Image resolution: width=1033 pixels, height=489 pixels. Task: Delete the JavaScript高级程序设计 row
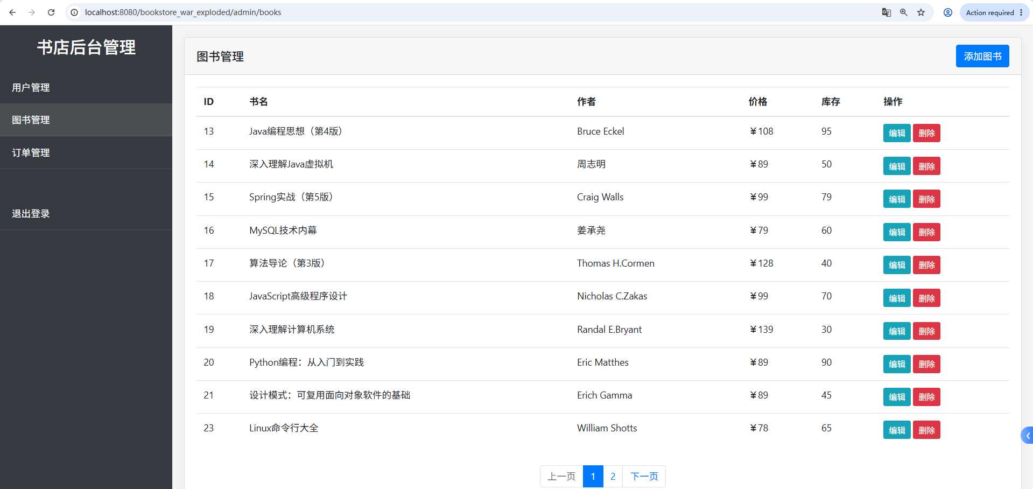(926, 298)
